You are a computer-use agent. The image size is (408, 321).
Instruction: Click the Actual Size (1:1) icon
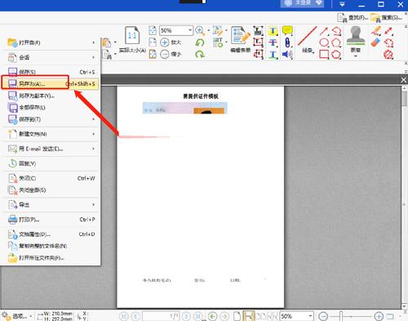(x=132, y=35)
